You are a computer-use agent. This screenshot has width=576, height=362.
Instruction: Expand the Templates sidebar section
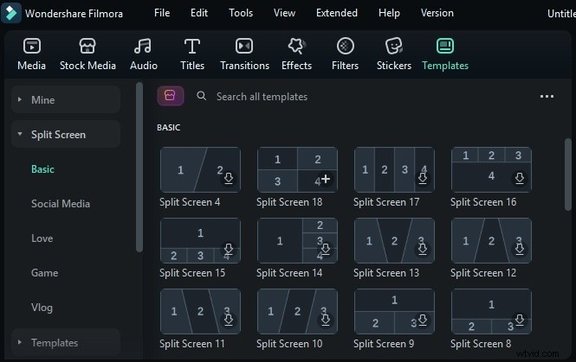(19, 343)
